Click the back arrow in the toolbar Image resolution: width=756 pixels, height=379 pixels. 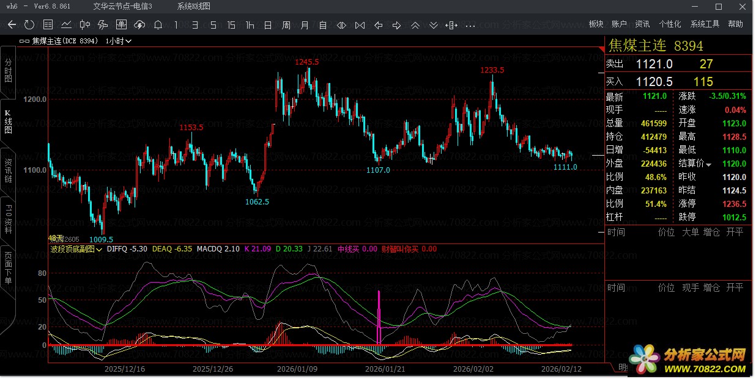coord(12,25)
